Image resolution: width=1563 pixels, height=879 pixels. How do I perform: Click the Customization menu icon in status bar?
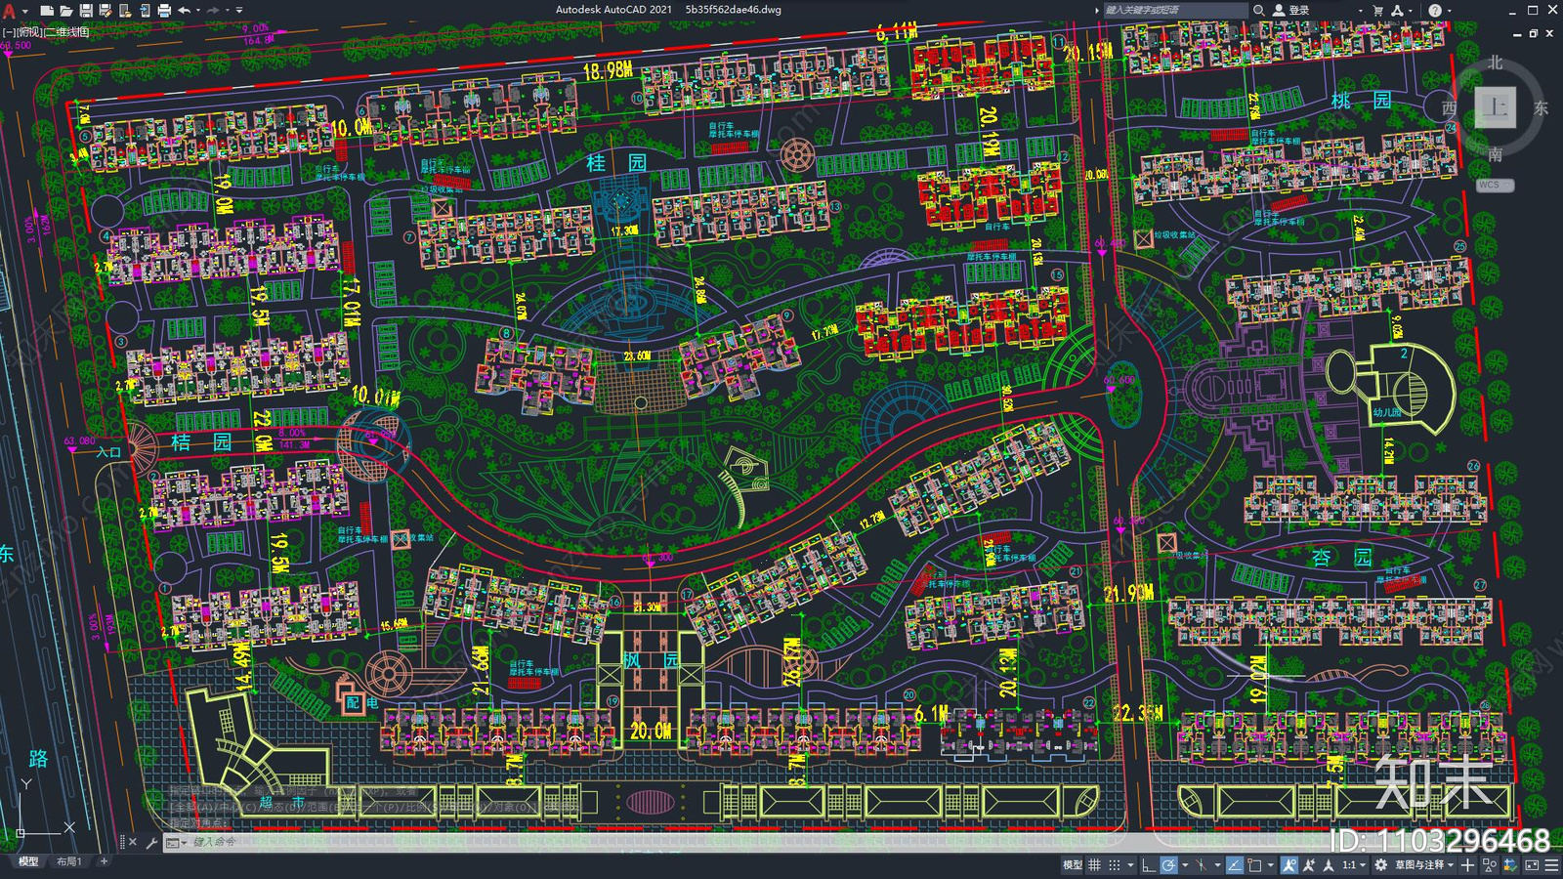1550,864
